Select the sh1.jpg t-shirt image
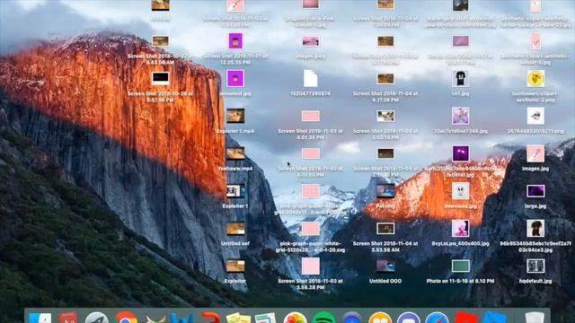Viewport: 575px width, 323px height. point(460,78)
